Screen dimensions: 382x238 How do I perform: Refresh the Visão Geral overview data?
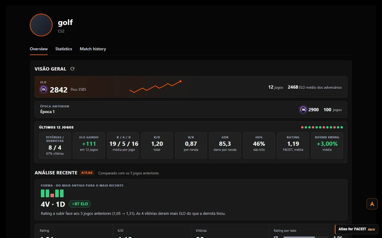tap(73, 69)
